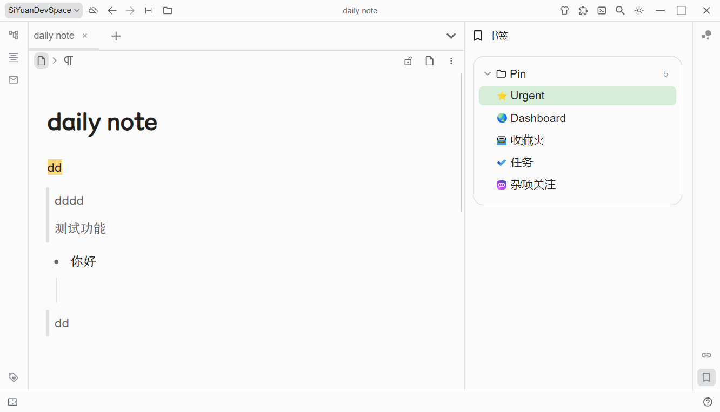The image size is (720, 412).
Task: Click the bullet beside 你好
Action: point(56,262)
